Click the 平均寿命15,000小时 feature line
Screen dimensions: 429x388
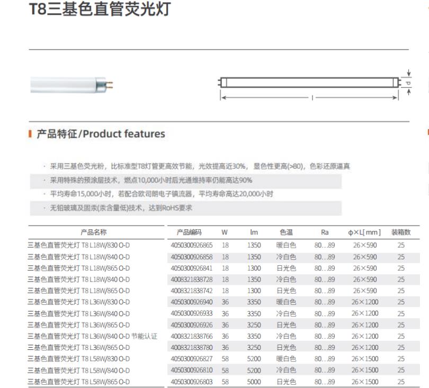162,194
